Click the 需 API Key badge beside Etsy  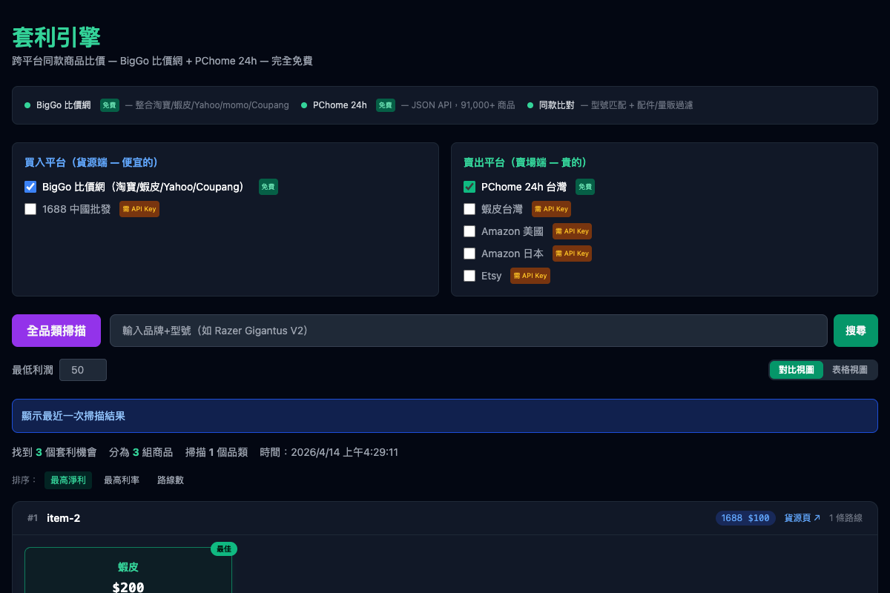530,276
